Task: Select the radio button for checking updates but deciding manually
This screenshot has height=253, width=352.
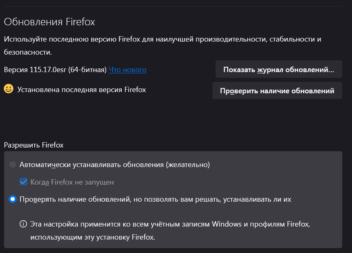Action: (x=13, y=199)
